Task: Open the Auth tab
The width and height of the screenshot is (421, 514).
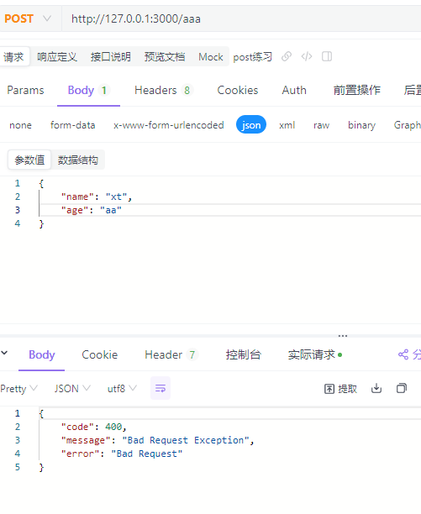Action: (294, 90)
